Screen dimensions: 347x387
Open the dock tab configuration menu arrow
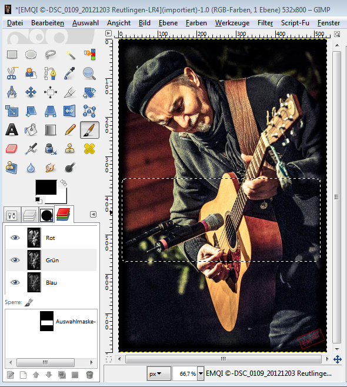tap(93, 214)
